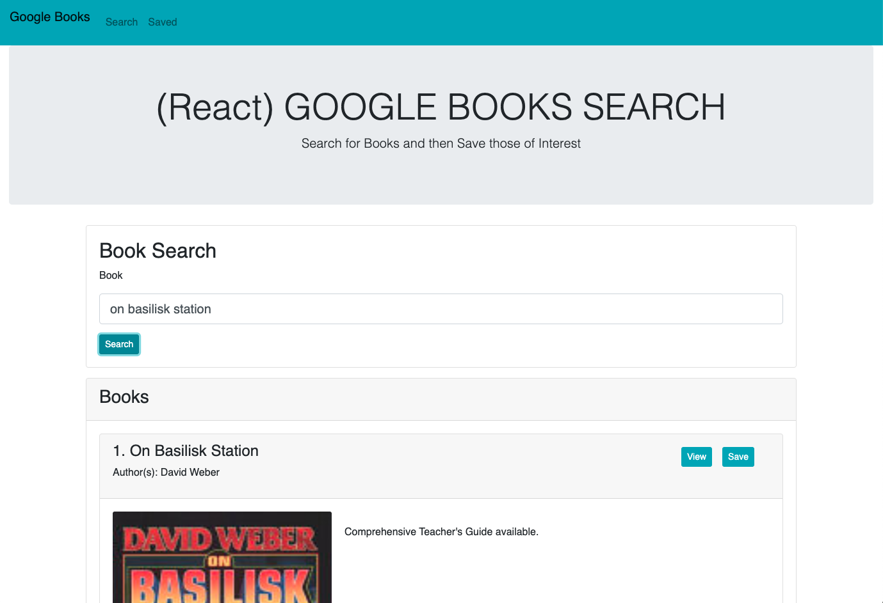
Task: Click the (React) GOOGLE BOOKS SEARCH heading
Action: (x=441, y=107)
